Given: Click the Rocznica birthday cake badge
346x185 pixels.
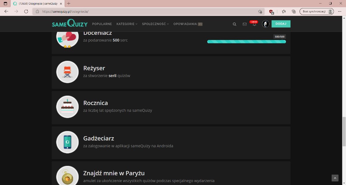Looking at the screenshot, I should click(68, 107).
